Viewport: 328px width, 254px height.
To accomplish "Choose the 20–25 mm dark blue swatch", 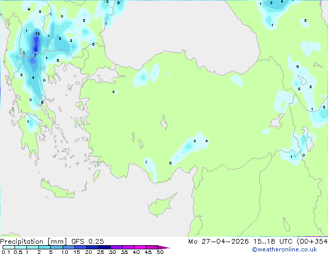I will point(92,247).
